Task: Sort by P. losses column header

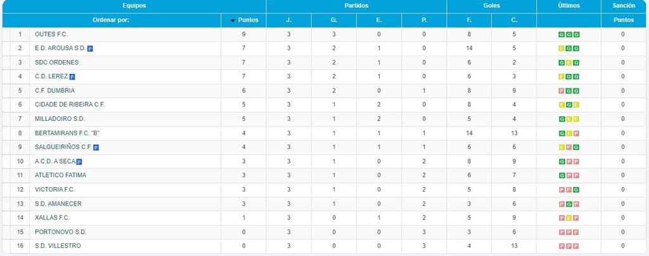Action: pos(424,20)
